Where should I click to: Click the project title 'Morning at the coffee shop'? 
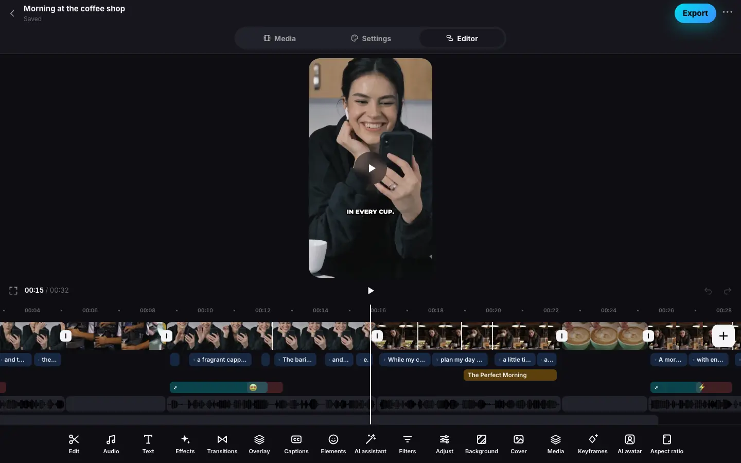[74, 9]
